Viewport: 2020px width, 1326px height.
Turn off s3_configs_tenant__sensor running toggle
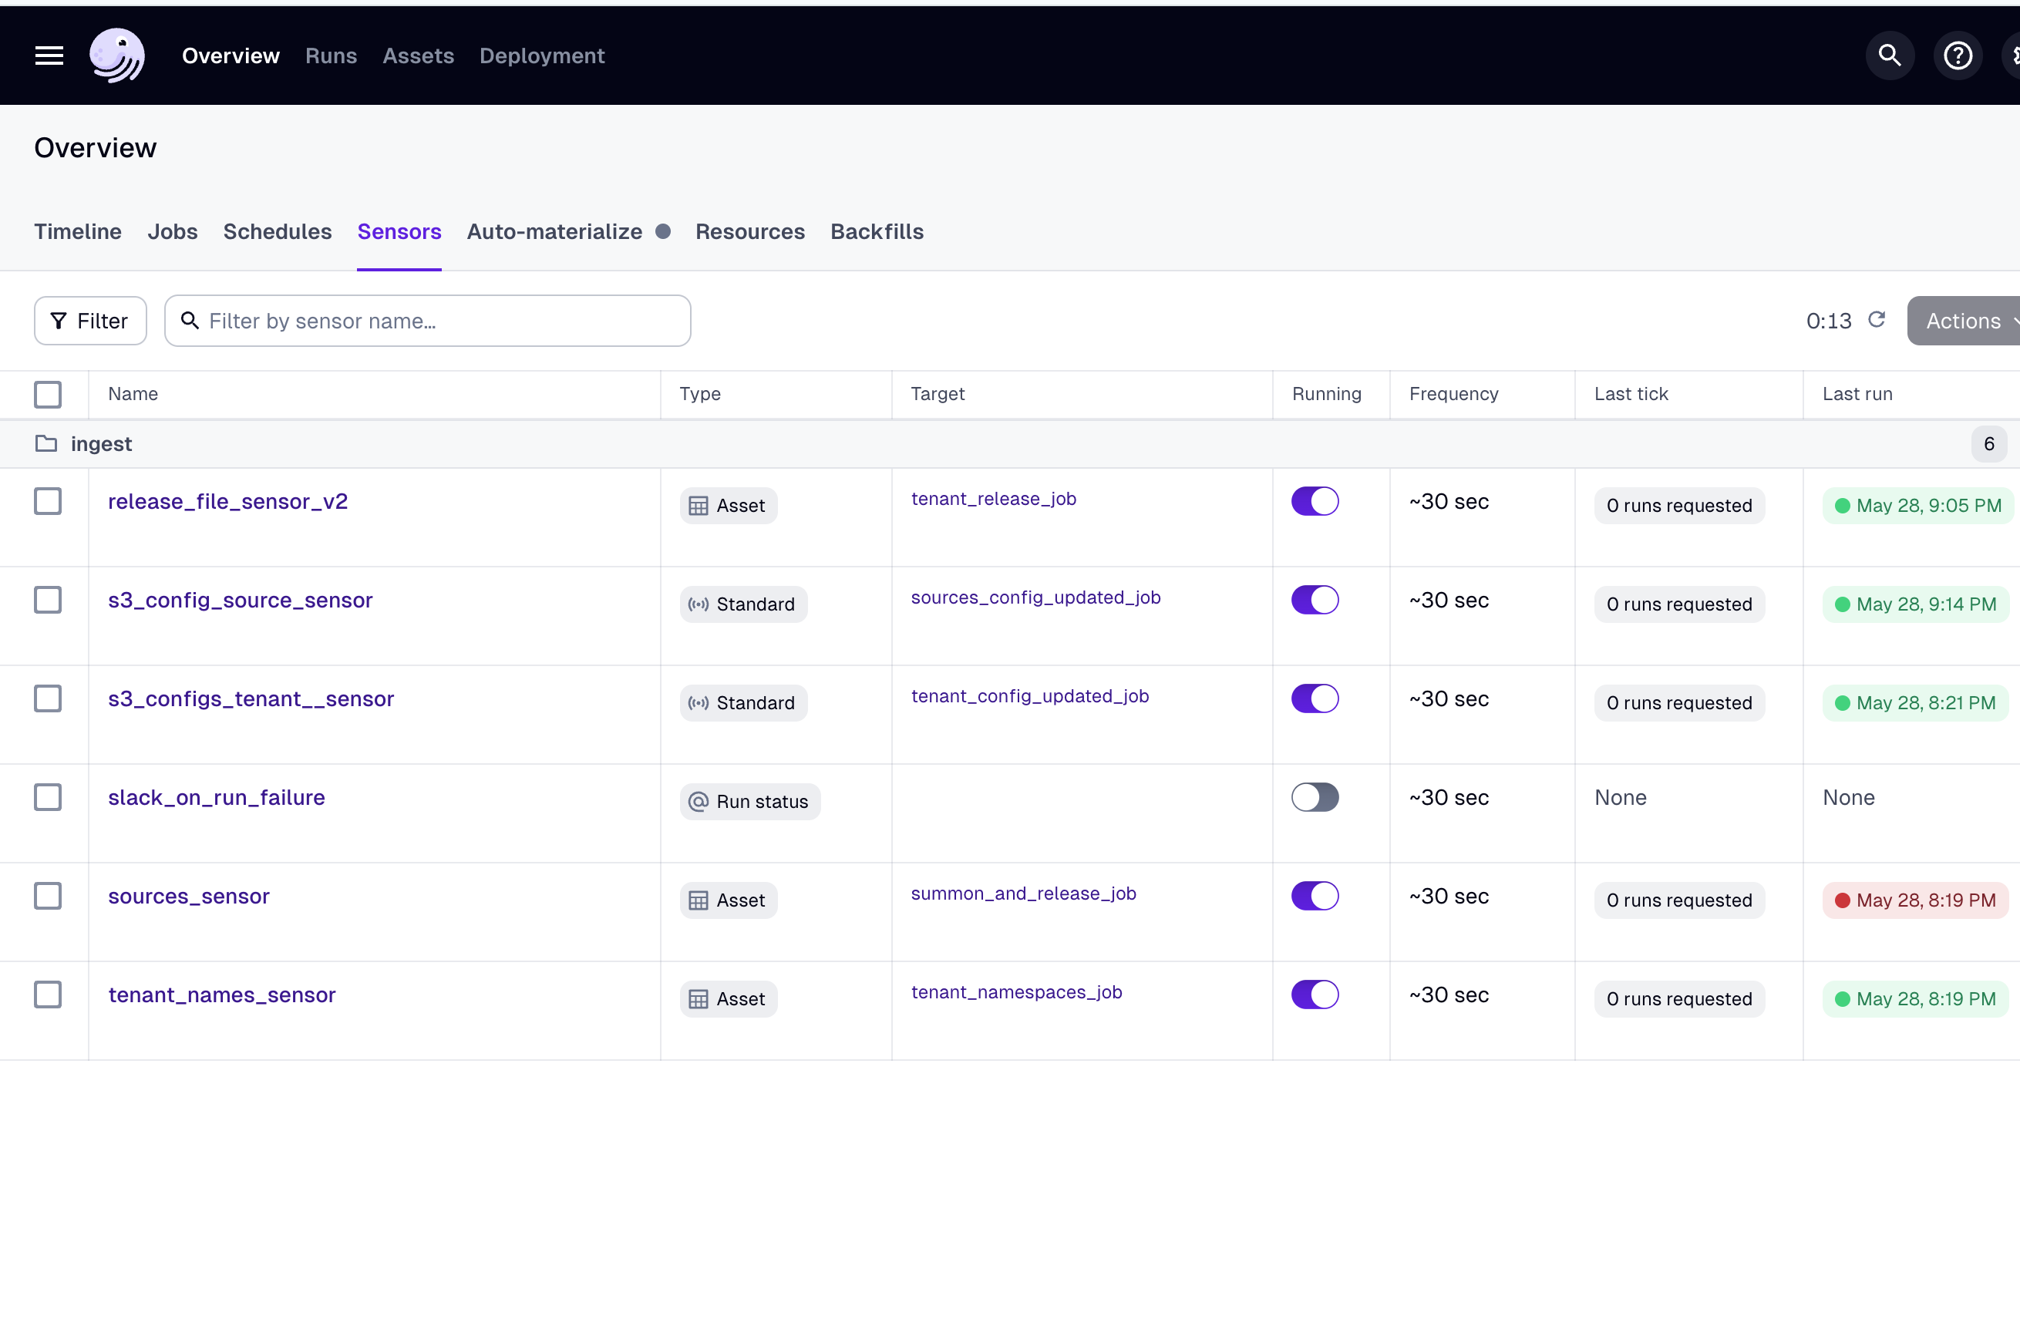click(1315, 698)
